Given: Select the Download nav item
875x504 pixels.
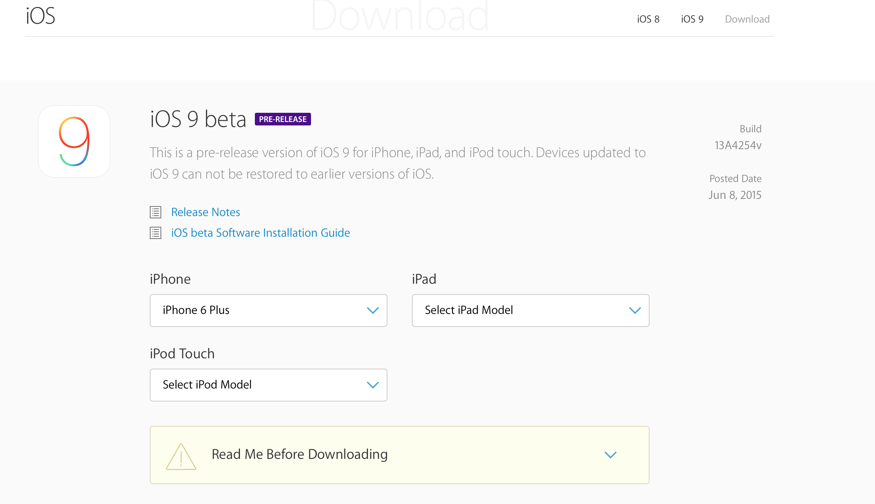Looking at the screenshot, I should [747, 19].
